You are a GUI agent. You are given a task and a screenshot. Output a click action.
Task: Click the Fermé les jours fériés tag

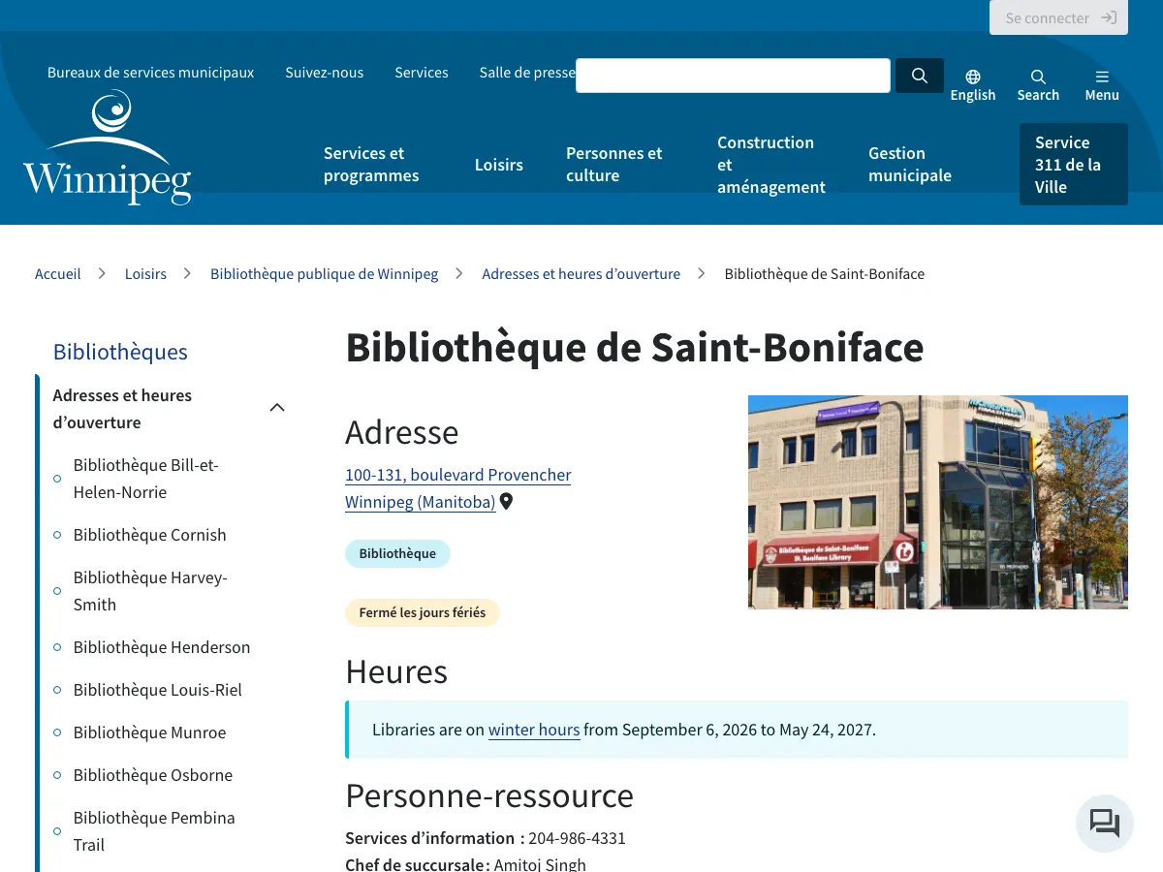(423, 612)
